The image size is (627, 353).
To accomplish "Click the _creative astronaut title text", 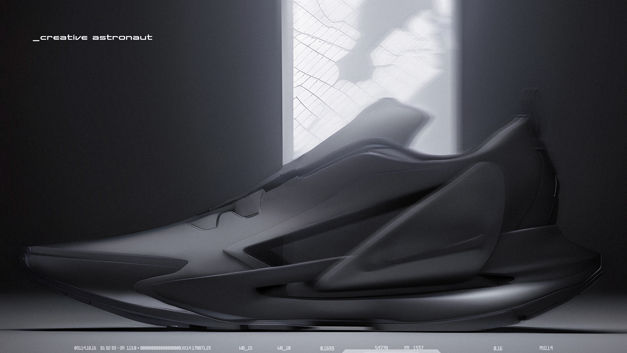I will click(x=93, y=38).
